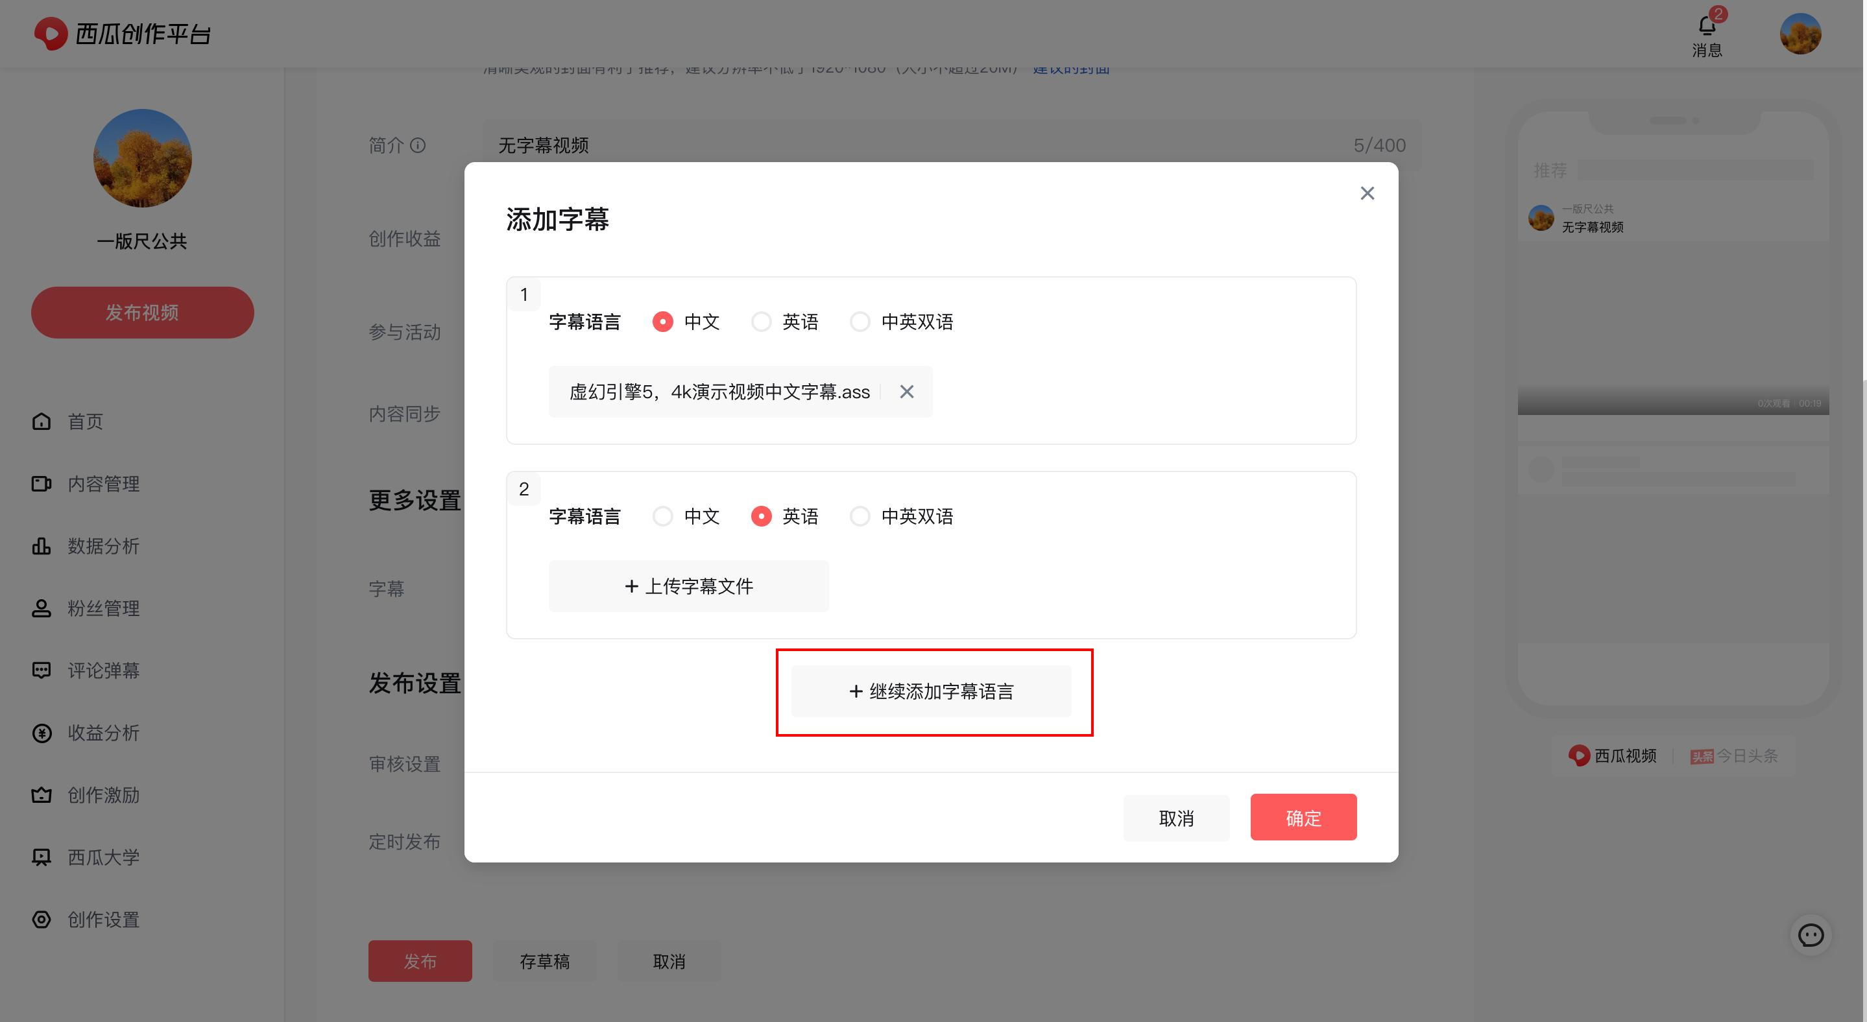
Task: Select 英语 for the first subtitle language
Action: (x=761, y=322)
